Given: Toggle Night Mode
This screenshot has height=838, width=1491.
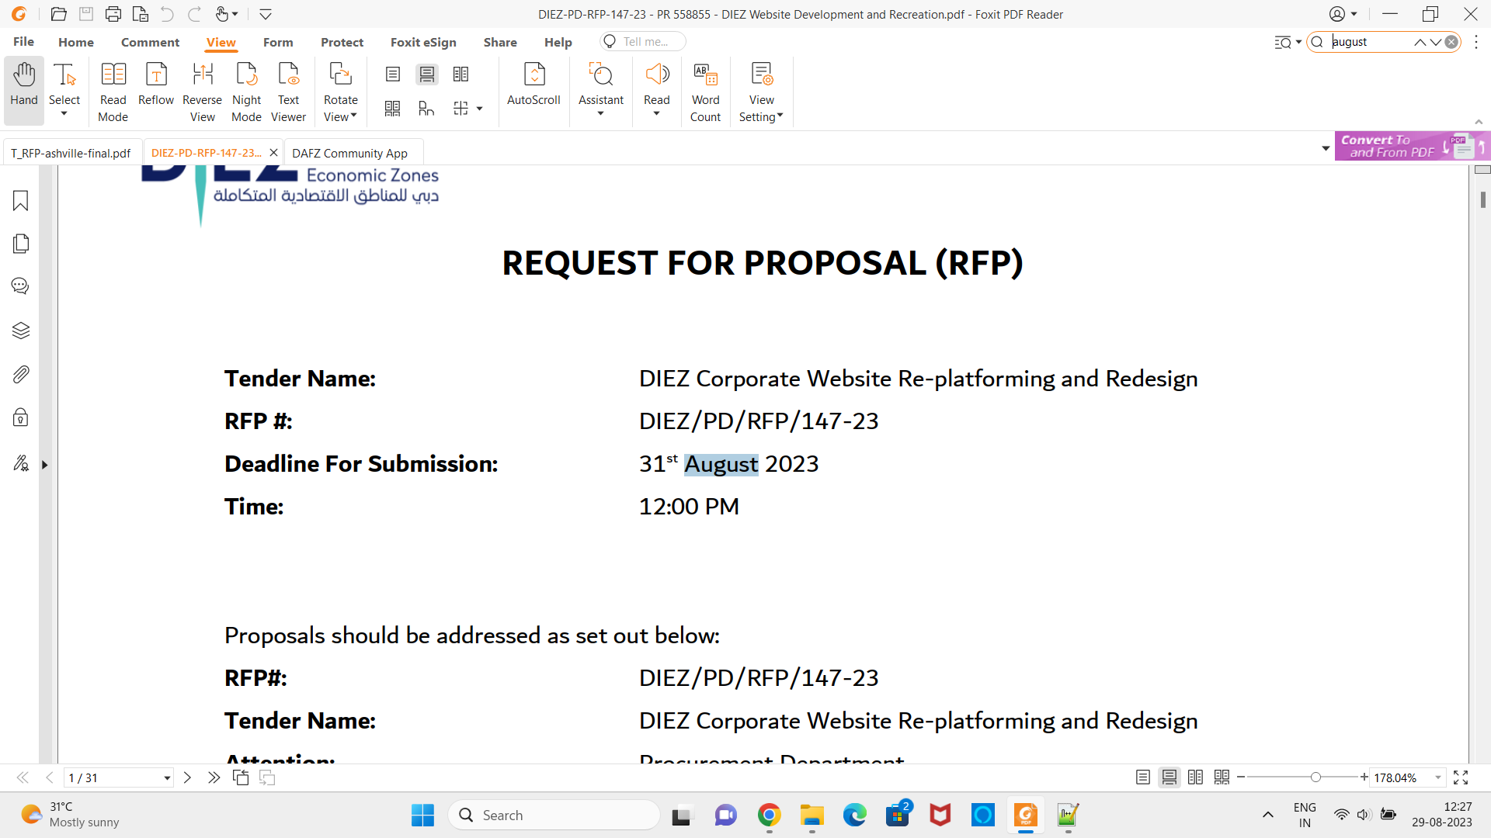Looking at the screenshot, I should pos(247,92).
